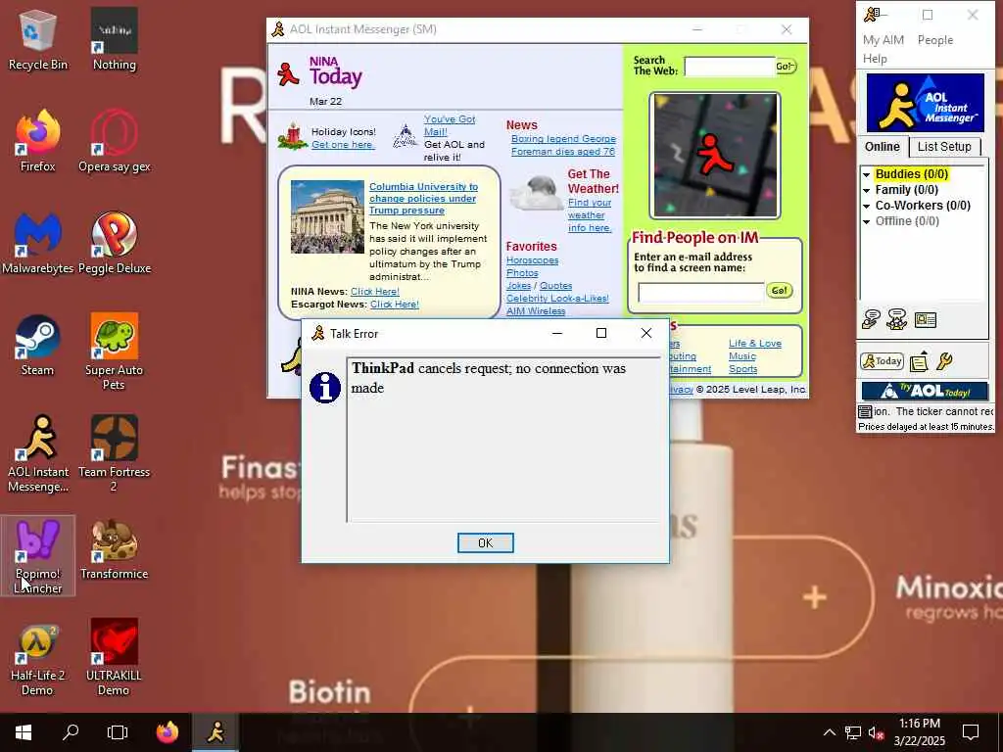Open the Life & Love link
This screenshot has width=1003, height=752.
755,344
